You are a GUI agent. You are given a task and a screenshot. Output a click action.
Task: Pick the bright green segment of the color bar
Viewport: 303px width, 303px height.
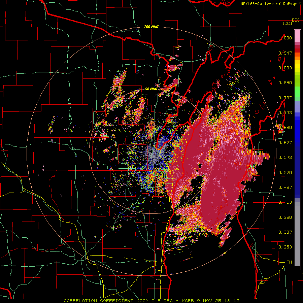click(x=297, y=92)
